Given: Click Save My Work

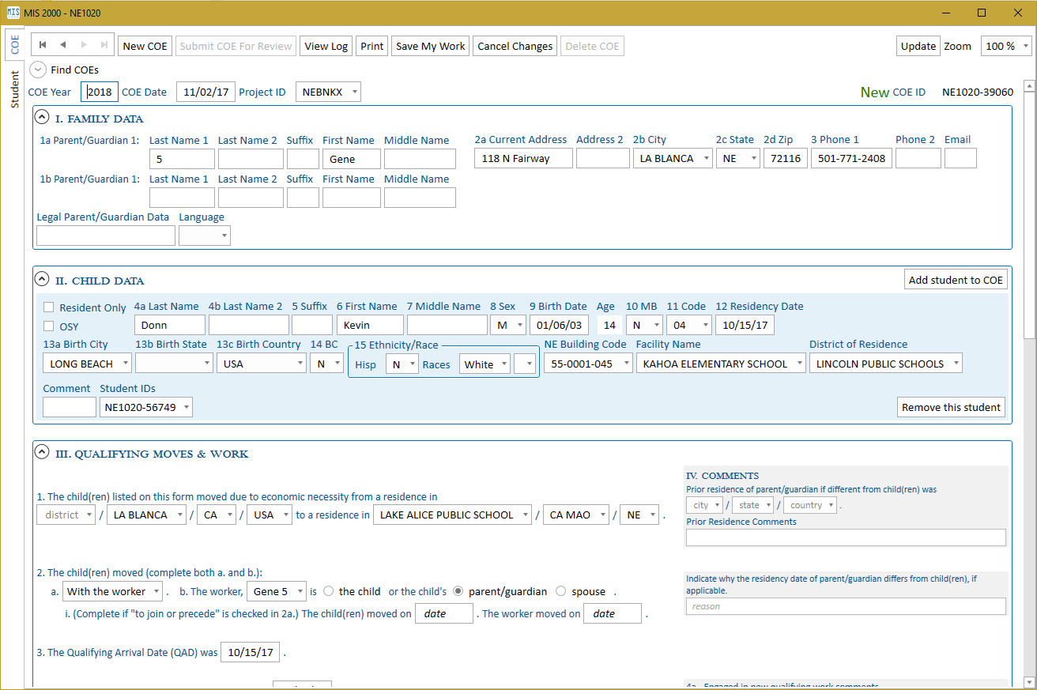Looking at the screenshot, I should 431,46.
